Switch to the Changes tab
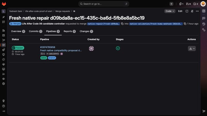This screenshot has height=116, width=207. (x=86, y=31)
